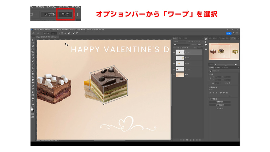Select the Move tool
This screenshot has width=270, height=152.
tap(33, 40)
